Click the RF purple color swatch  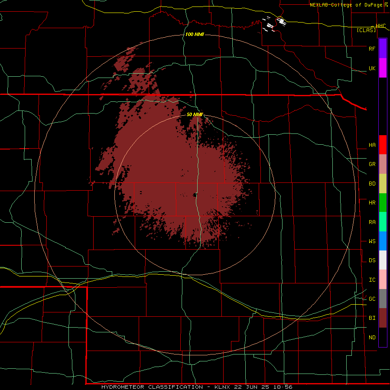tap(383, 49)
